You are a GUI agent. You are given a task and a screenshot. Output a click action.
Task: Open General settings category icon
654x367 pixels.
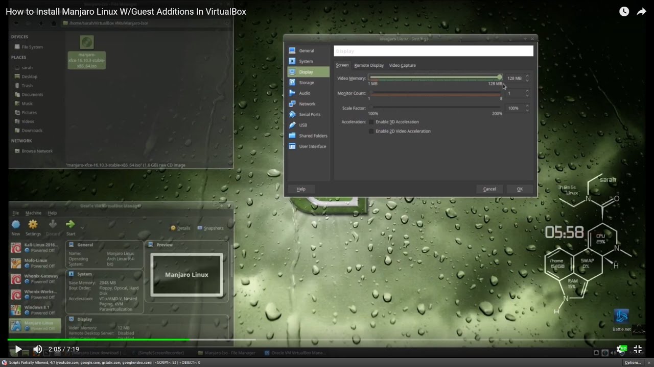click(292, 50)
